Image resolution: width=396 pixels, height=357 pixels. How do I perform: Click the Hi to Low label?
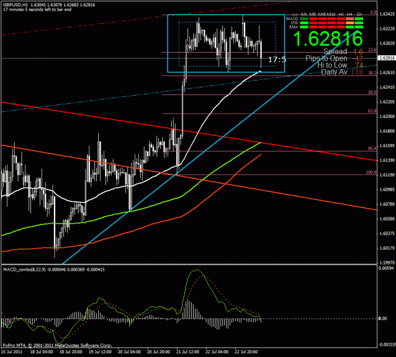tap(333, 65)
